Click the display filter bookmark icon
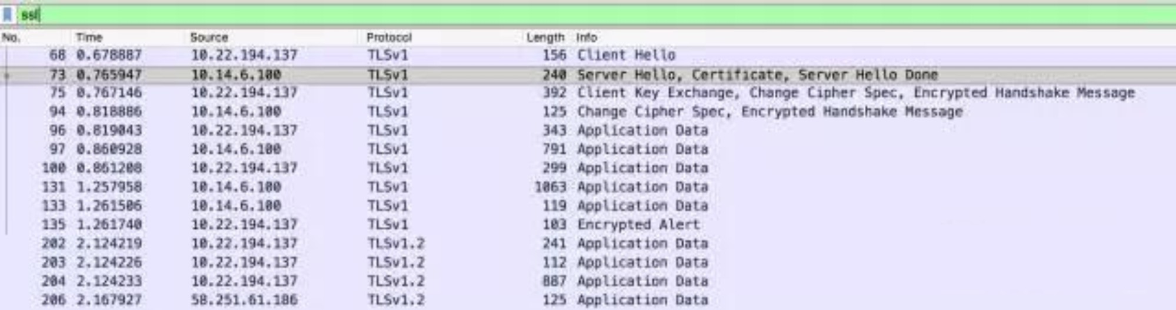Viewport: 1176px width, 310px height. point(8,15)
